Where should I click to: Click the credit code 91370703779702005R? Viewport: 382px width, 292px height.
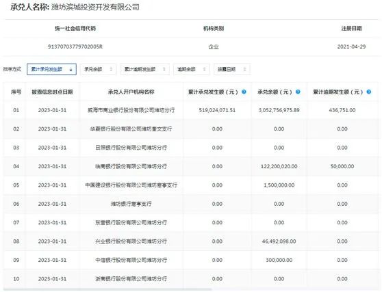(x=75, y=47)
